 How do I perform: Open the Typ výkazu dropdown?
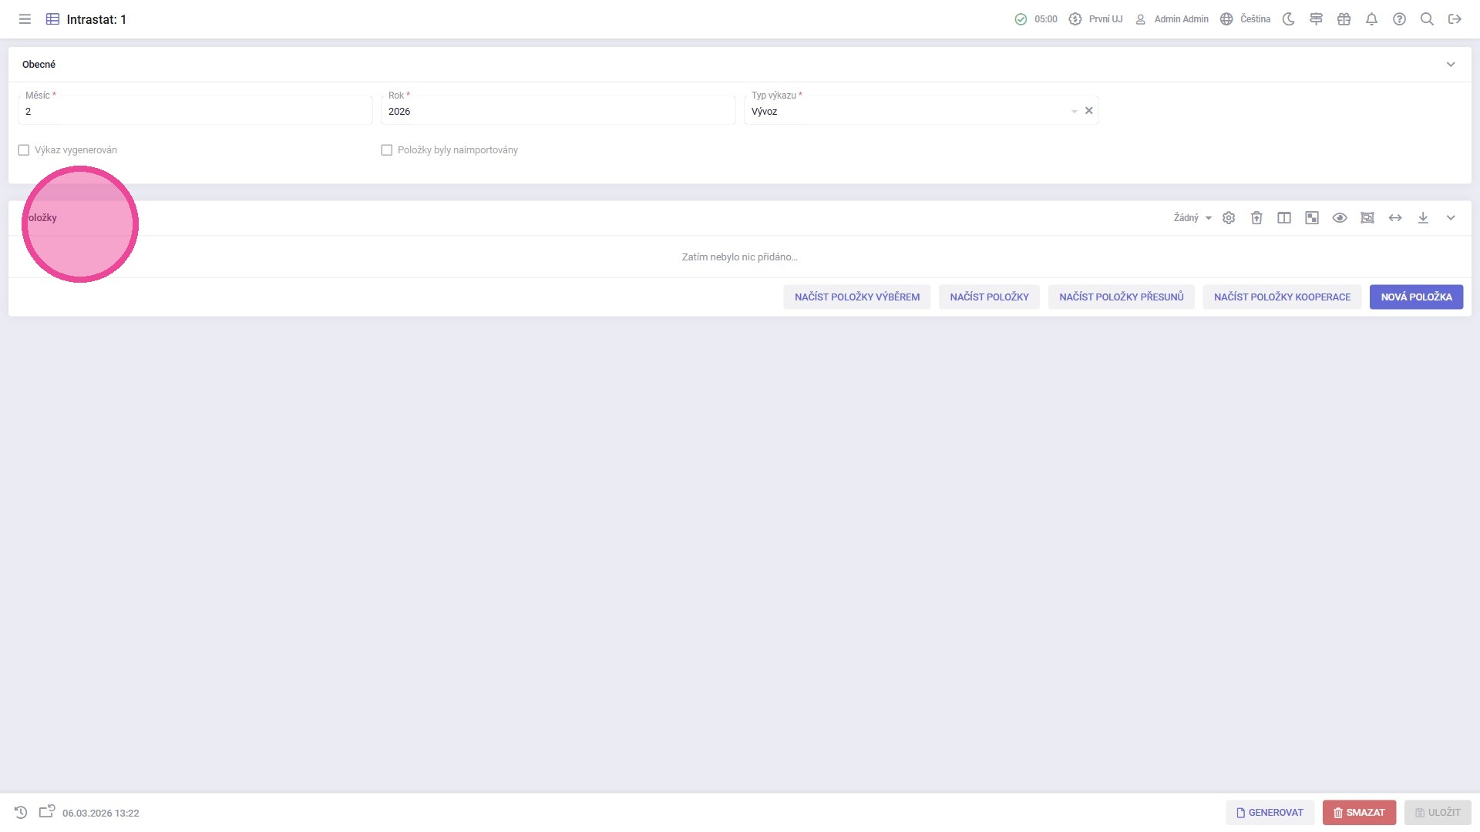[1074, 112]
